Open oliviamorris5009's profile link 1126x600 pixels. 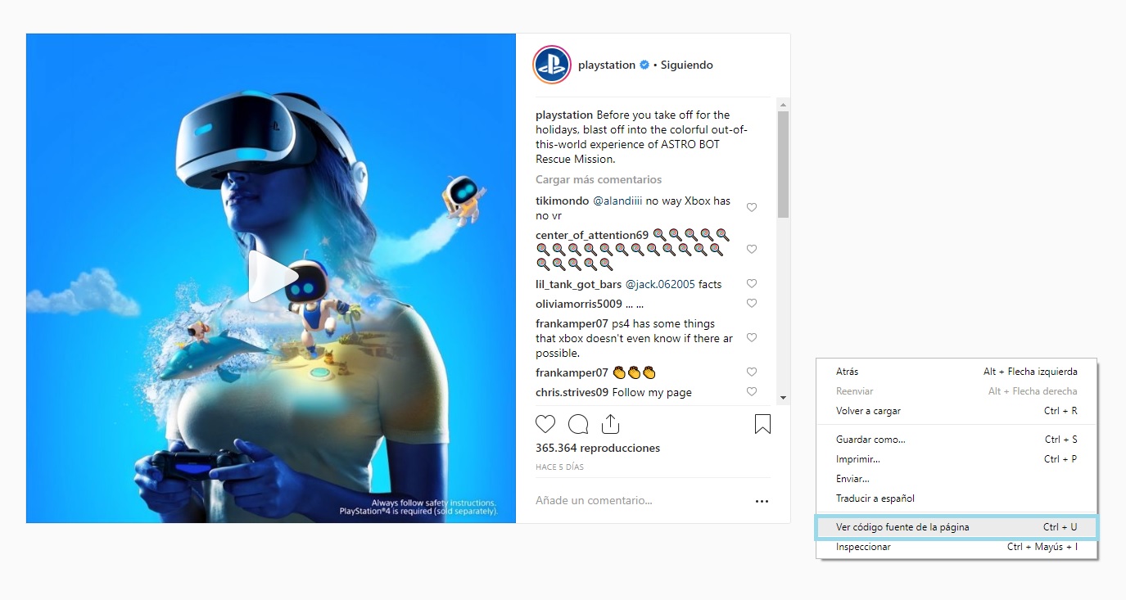click(x=579, y=305)
